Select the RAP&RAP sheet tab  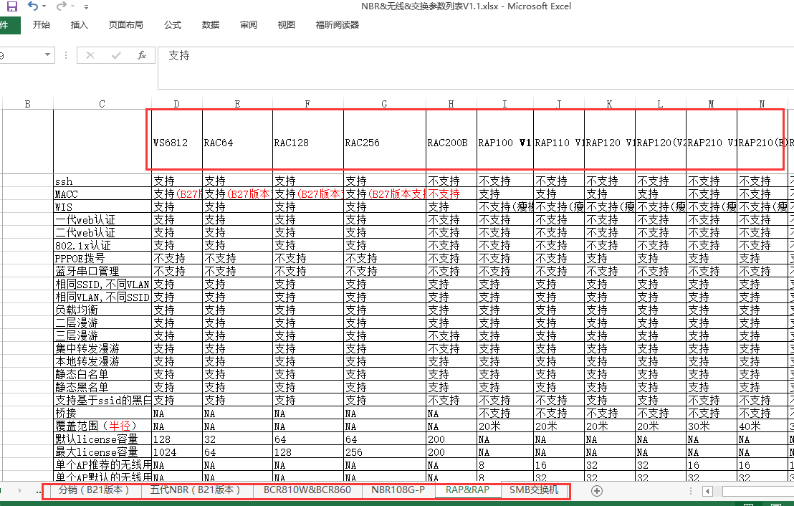467,490
